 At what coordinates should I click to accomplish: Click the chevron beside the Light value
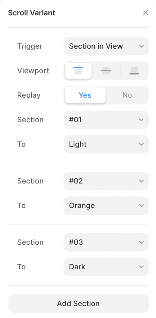tap(141, 144)
